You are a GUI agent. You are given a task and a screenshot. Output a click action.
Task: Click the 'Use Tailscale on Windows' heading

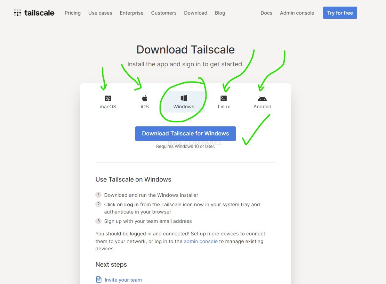pyautogui.click(x=133, y=179)
